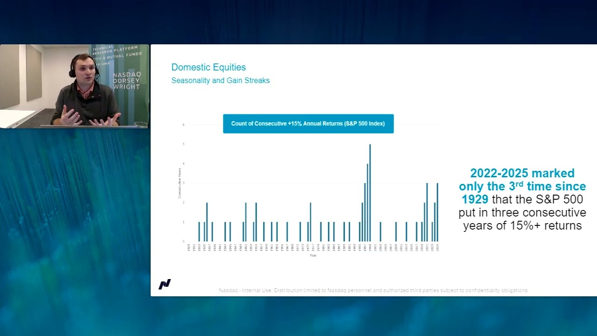
Task: Click the 'years of 15%+ returns' line
Action: coord(522,226)
